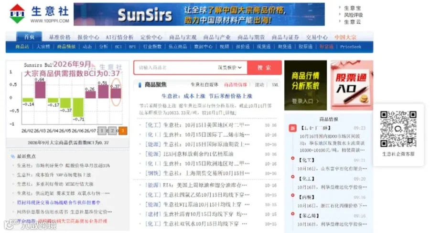The width and height of the screenshot is (430, 233).
Task: Open the 风险评级 link
Action: (x=353, y=15)
